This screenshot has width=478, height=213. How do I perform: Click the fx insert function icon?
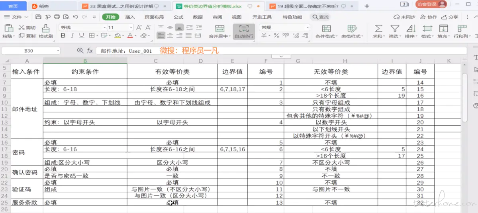[90, 51]
